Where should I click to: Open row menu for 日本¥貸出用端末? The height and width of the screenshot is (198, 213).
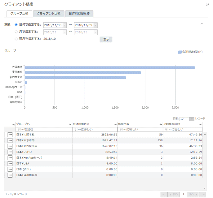(x=10, y=175)
